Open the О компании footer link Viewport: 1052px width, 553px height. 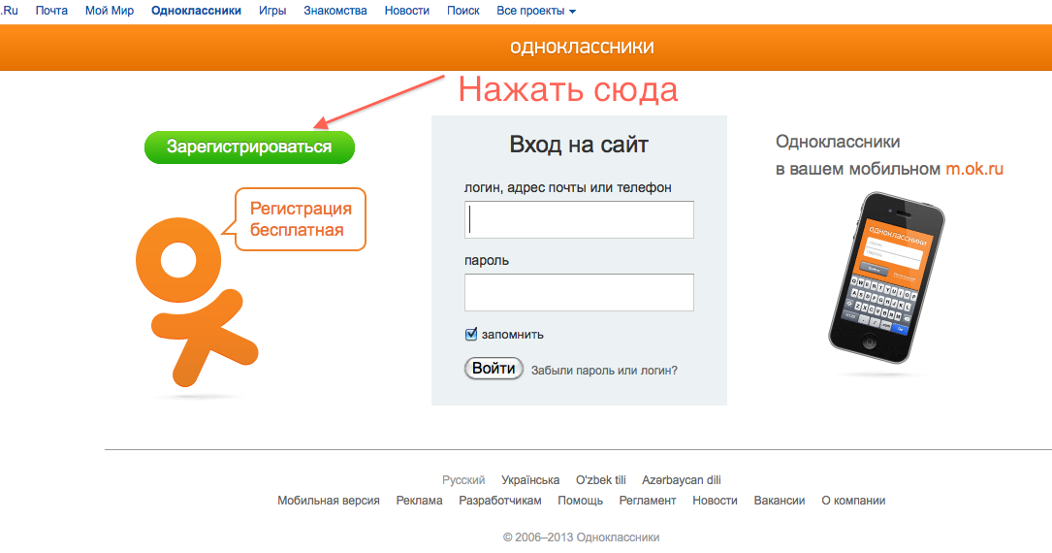(x=853, y=501)
